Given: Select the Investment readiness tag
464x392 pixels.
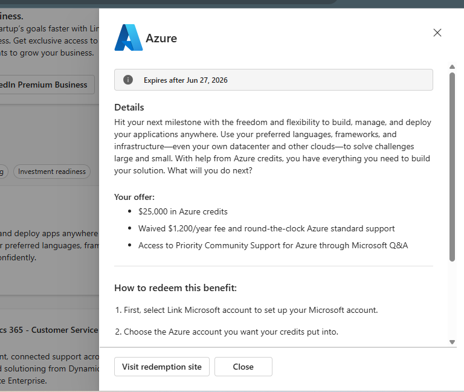Looking at the screenshot, I should (52, 172).
